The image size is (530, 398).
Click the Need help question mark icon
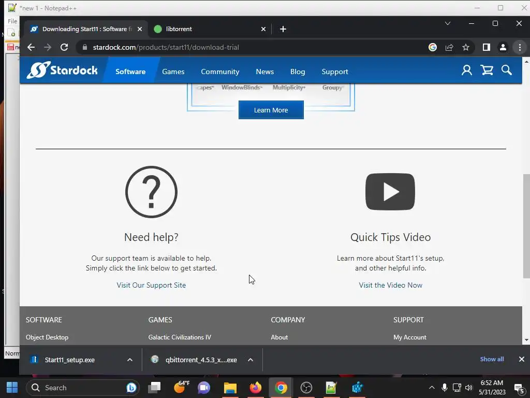pos(152,192)
